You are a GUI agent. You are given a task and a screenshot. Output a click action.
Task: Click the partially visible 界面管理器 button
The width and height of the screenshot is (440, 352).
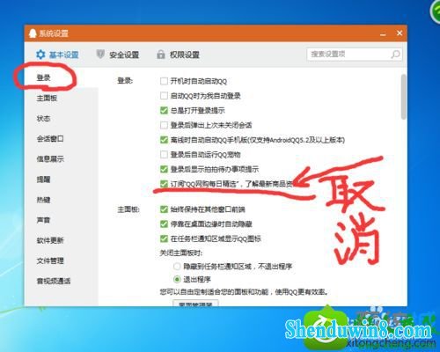[195, 303]
